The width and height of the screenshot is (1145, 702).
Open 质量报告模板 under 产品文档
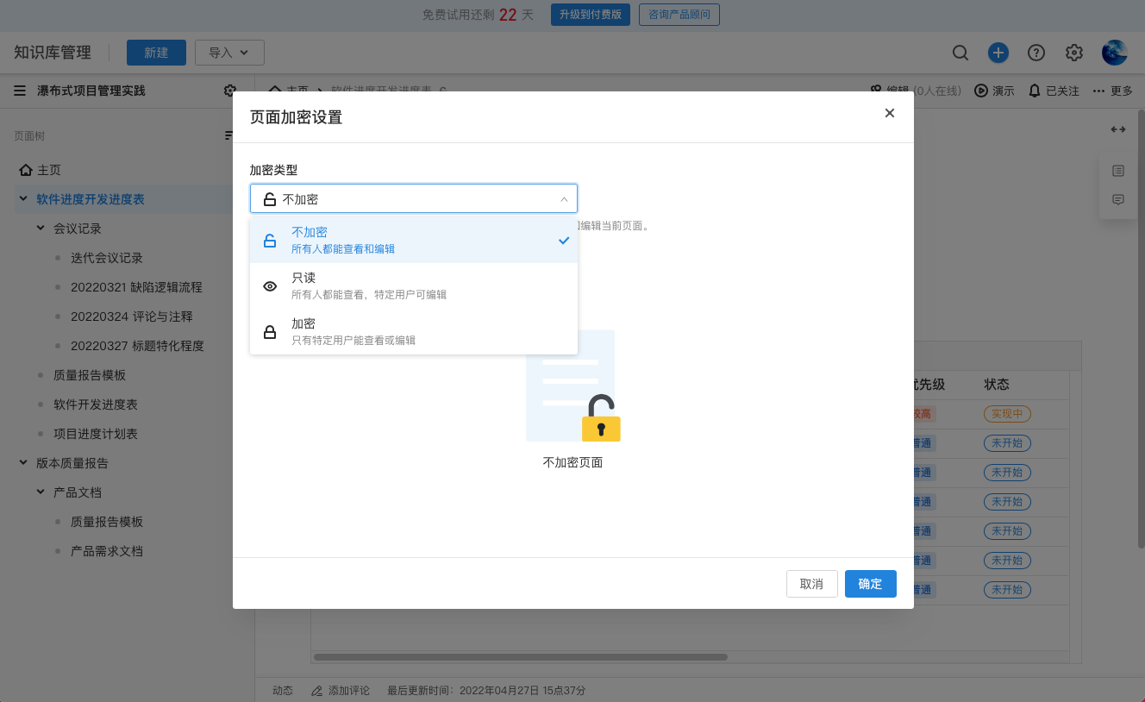107,522
